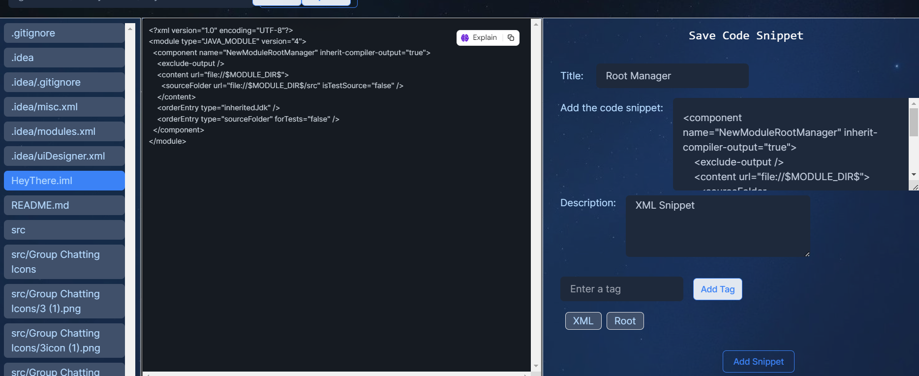Select the HeyThere.iml file
Image resolution: width=919 pixels, height=376 pixels.
click(64, 181)
